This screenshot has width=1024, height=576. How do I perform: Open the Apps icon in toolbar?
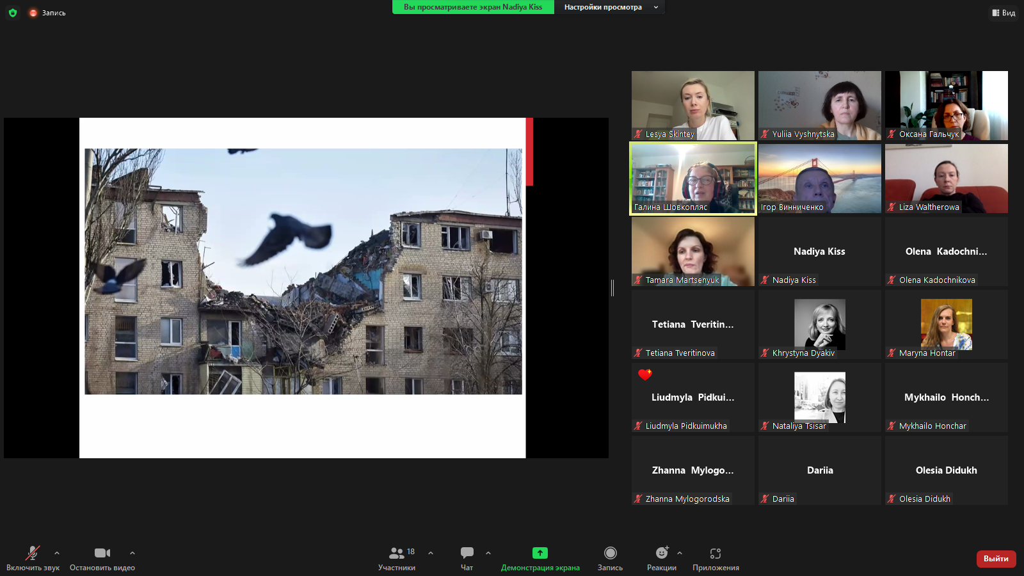pyautogui.click(x=715, y=553)
